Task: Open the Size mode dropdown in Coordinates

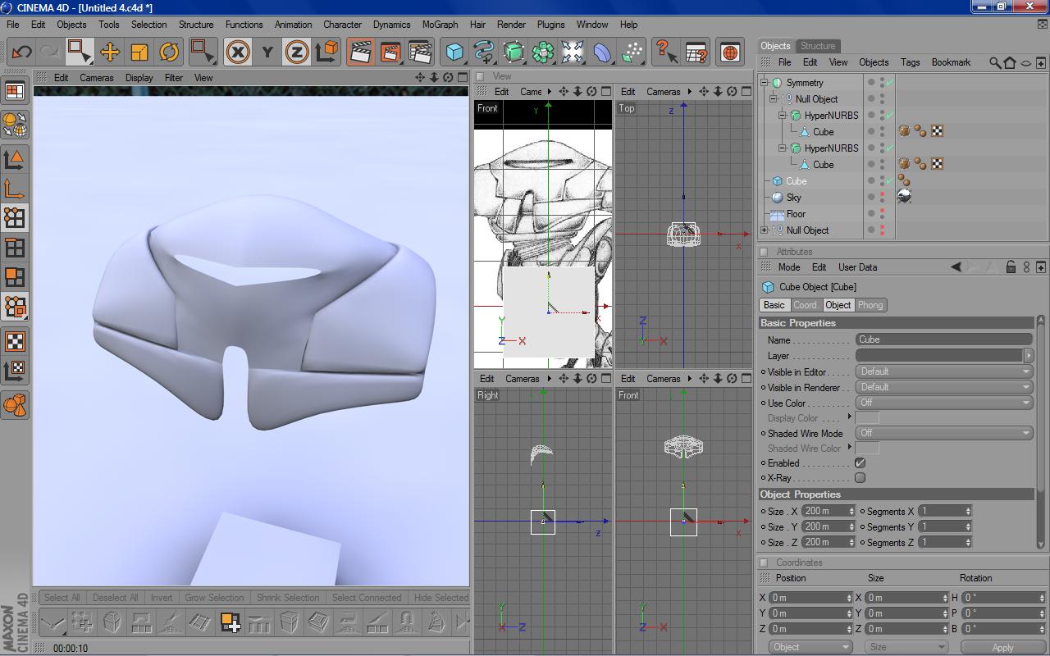Action: point(906,647)
